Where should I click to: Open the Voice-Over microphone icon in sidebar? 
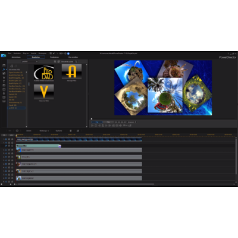pyautogui.click(x=4, y=93)
